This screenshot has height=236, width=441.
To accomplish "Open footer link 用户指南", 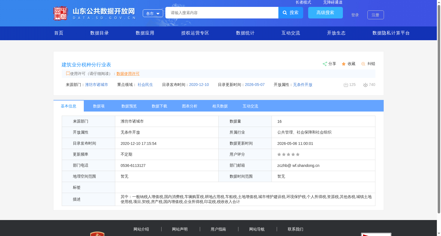I will click(219, 229).
